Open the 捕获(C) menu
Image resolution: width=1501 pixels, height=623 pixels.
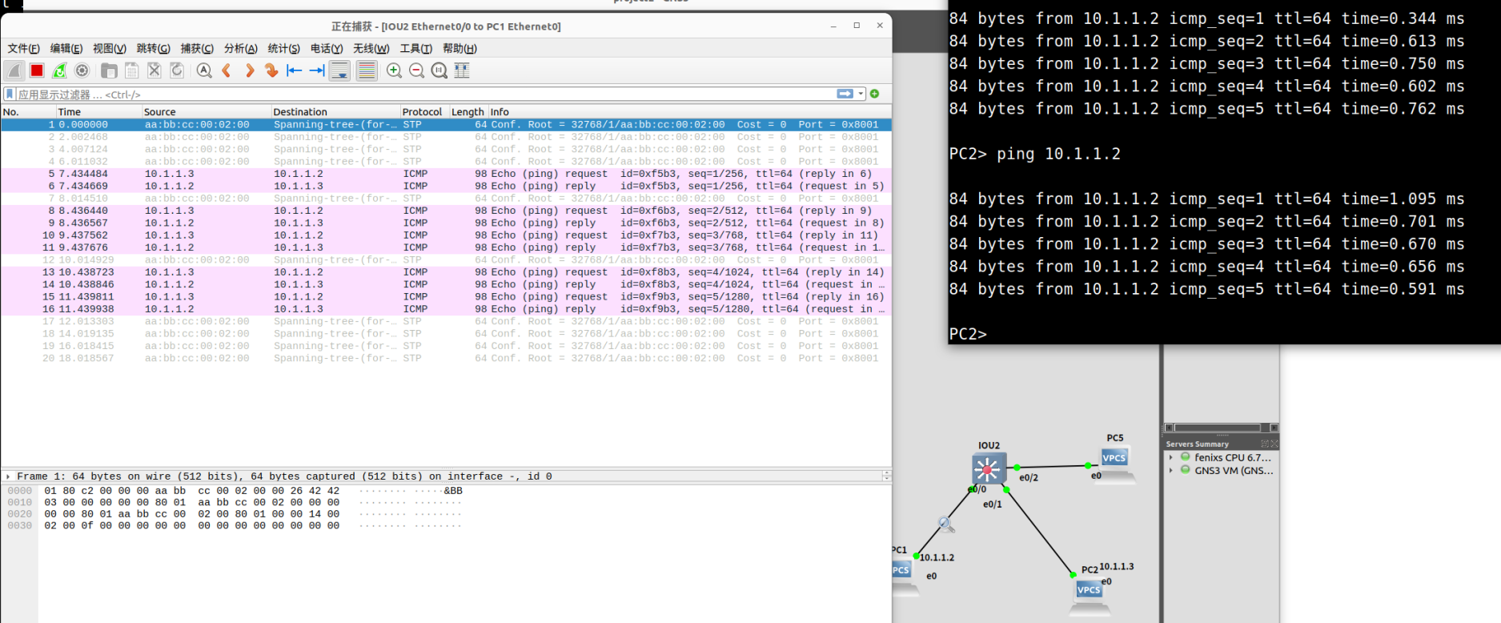tap(197, 48)
